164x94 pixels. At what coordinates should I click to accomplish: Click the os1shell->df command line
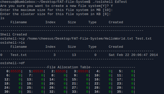point(13,63)
